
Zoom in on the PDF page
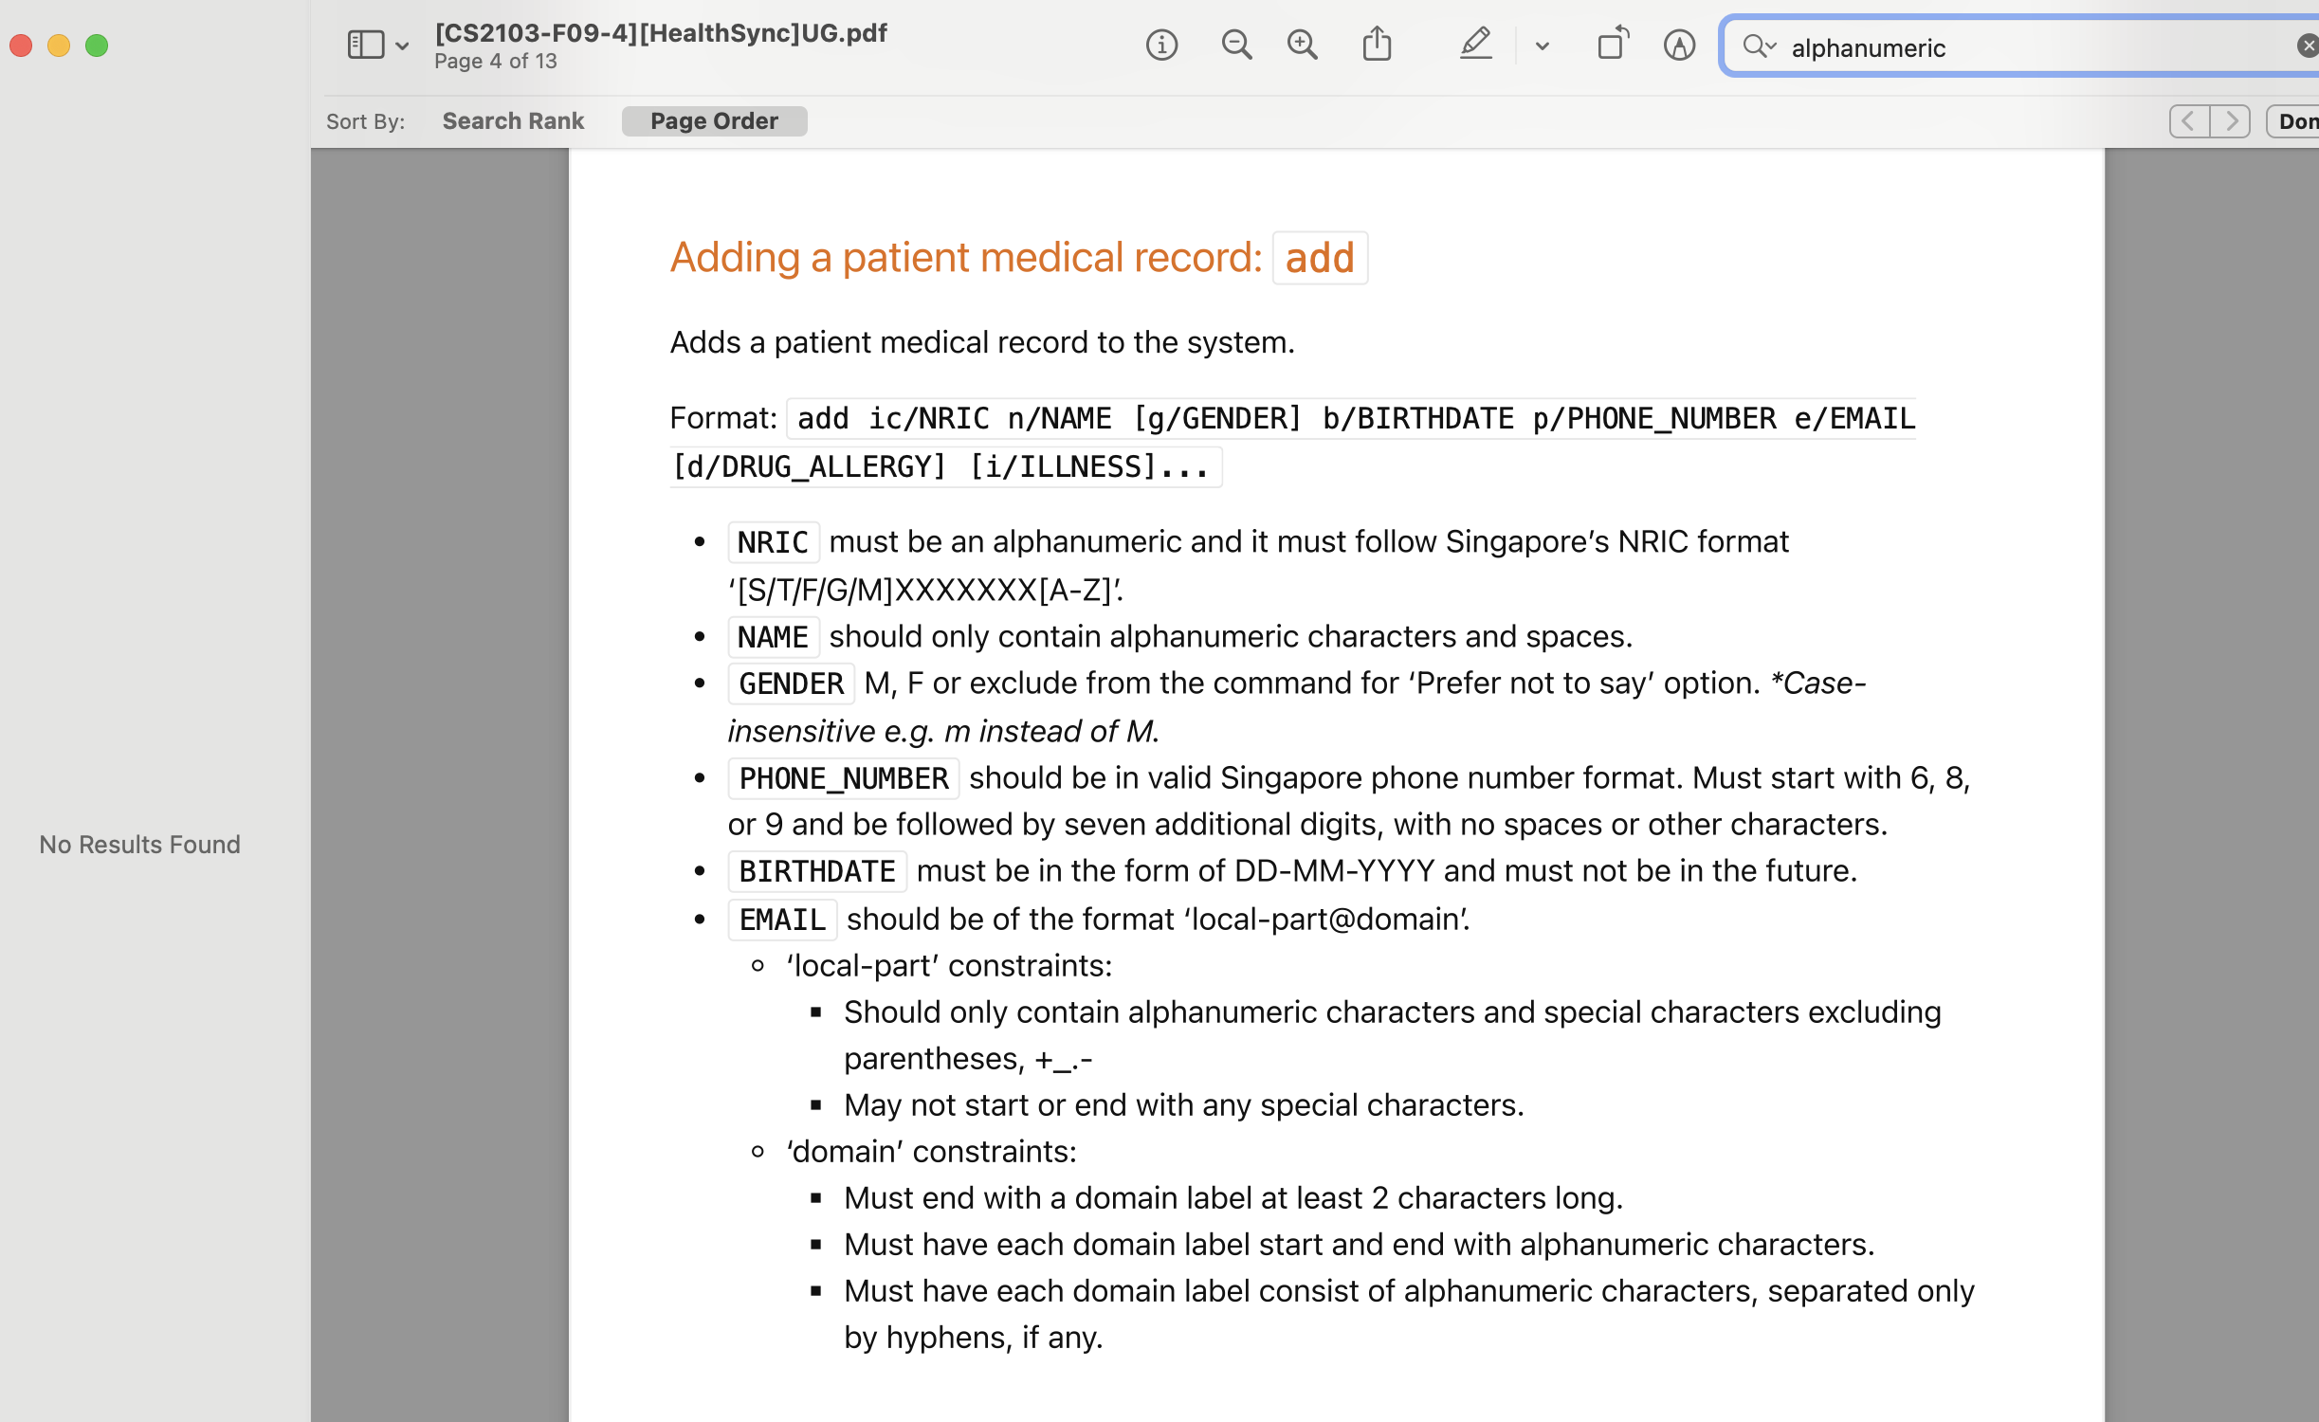pyautogui.click(x=1303, y=45)
